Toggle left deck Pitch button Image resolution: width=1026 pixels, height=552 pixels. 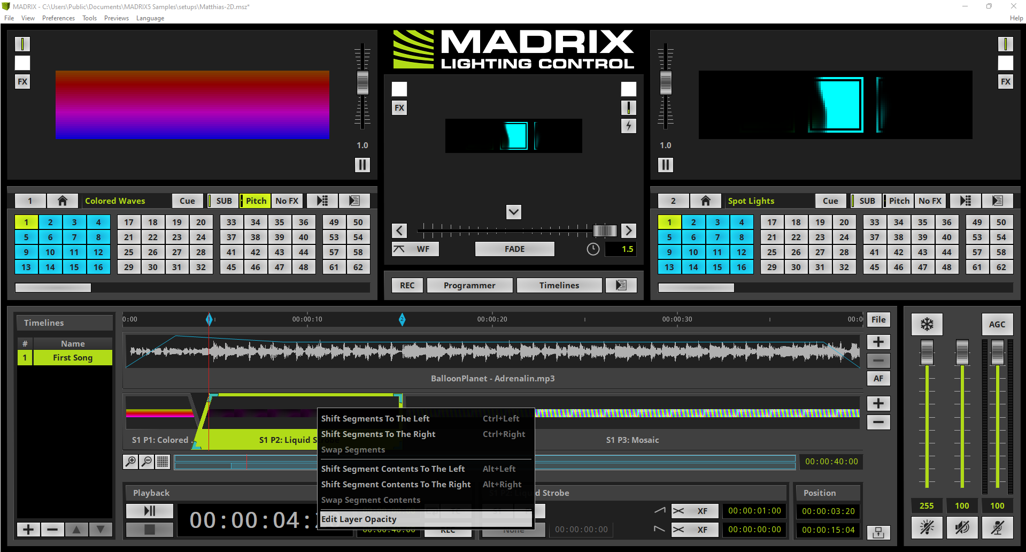pyautogui.click(x=254, y=201)
